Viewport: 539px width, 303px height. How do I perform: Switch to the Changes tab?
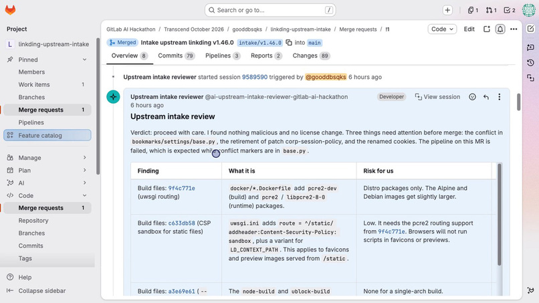[x=311, y=56]
